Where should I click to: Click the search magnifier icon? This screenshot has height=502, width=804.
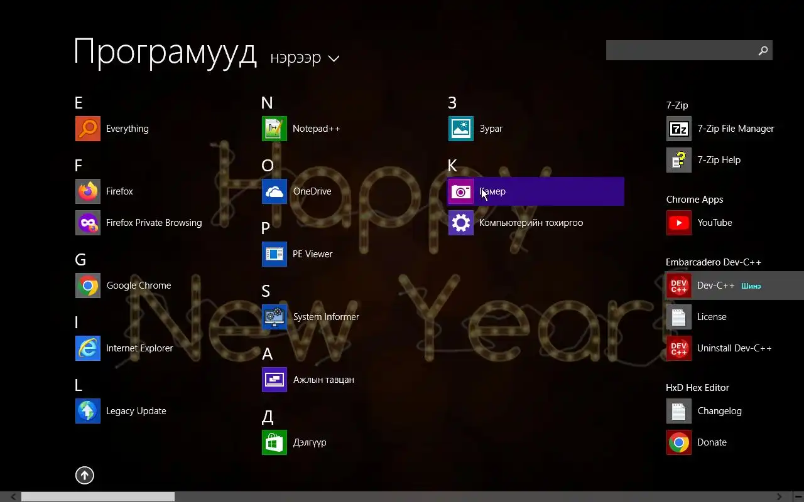click(x=763, y=51)
